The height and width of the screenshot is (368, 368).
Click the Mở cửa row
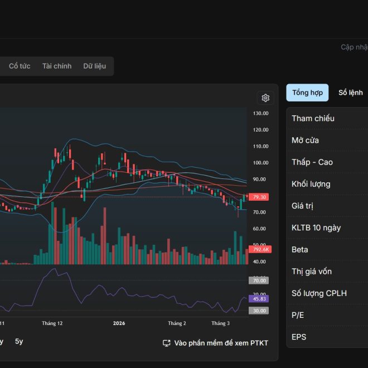point(328,141)
